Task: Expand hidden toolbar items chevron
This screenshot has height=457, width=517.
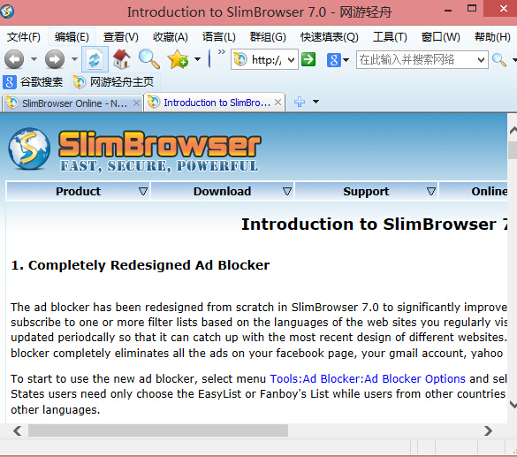Action: click(222, 52)
